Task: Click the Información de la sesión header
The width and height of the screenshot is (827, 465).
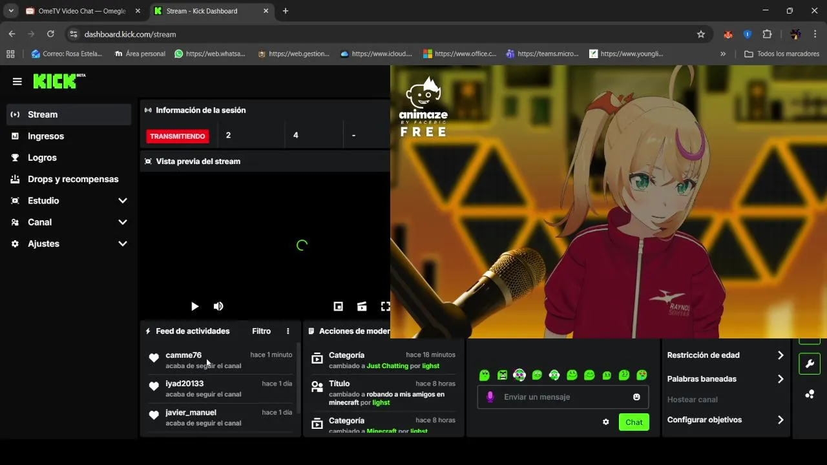Action: (200, 110)
